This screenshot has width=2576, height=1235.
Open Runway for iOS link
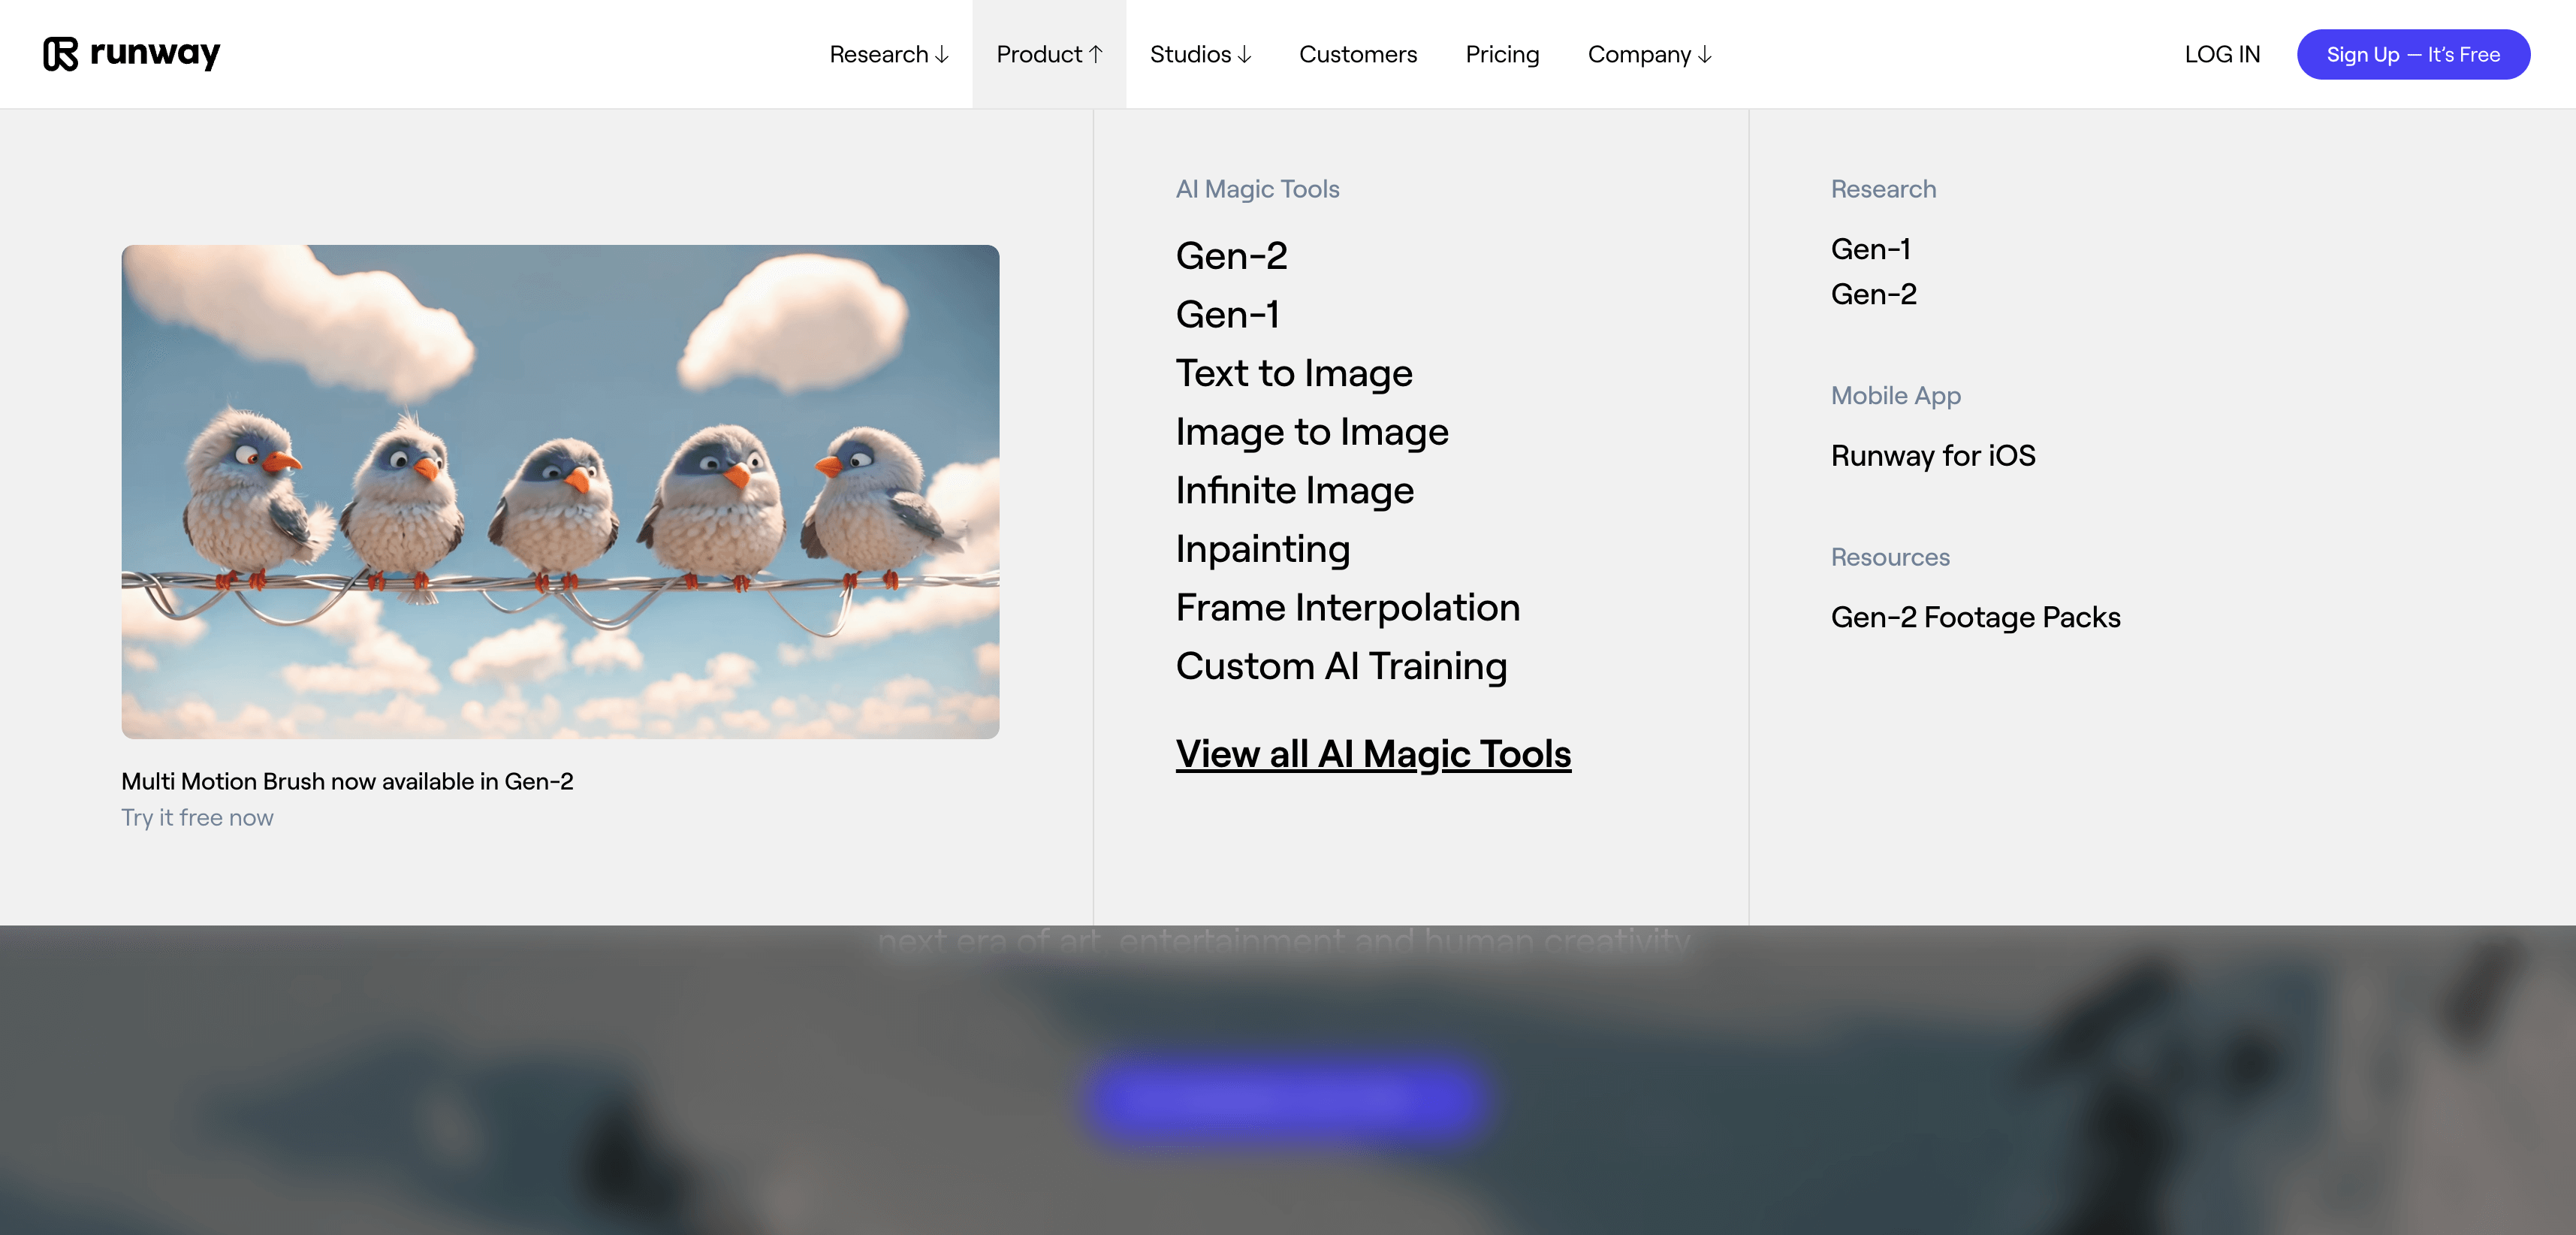1932,456
